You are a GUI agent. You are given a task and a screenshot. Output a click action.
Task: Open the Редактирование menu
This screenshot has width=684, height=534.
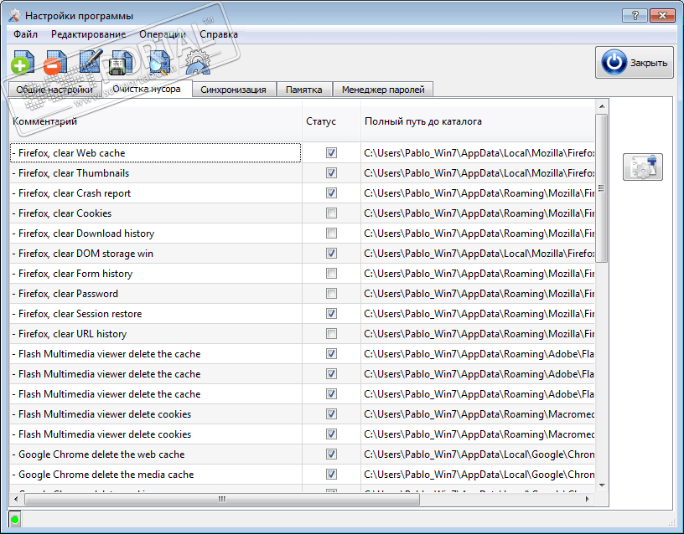[88, 34]
